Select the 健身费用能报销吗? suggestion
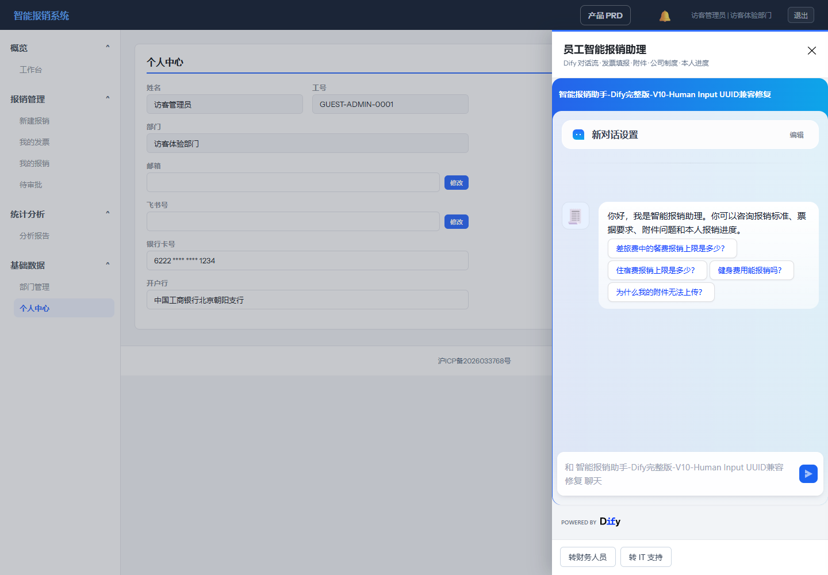The height and width of the screenshot is (575, 828). click(752, 270)
